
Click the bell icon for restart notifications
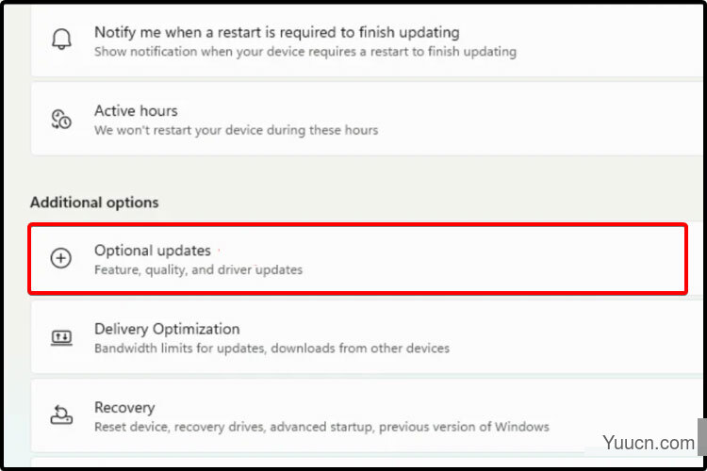pyautogui.click(x=61, y=40)
